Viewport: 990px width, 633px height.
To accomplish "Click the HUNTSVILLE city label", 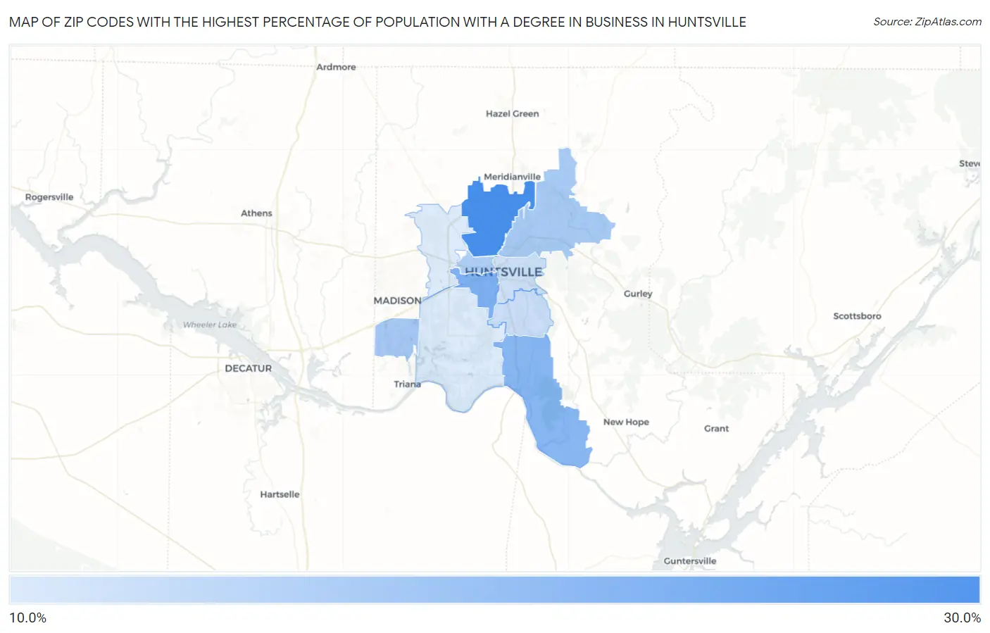I will pos(503,272).
